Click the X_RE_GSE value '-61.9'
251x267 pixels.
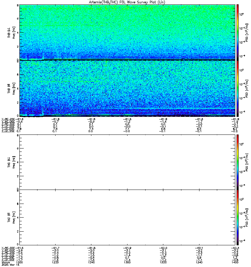pyautogui.click(x=127, y=248)
